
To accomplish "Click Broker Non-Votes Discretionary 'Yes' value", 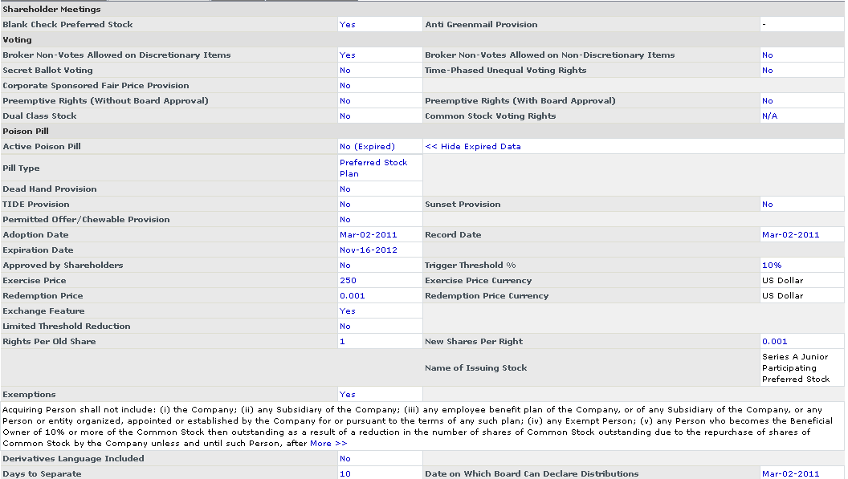I will point(347,55).
